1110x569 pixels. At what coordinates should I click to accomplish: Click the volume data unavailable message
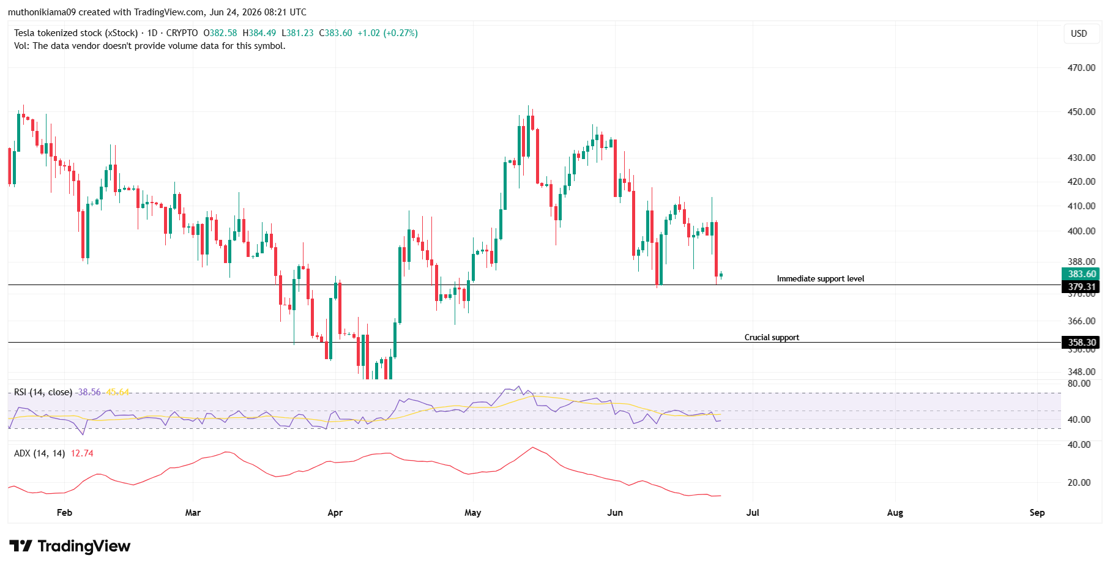pos(150,46)
